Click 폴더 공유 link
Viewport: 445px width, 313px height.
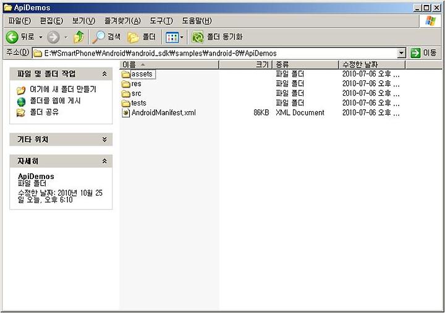pos(44,112)
